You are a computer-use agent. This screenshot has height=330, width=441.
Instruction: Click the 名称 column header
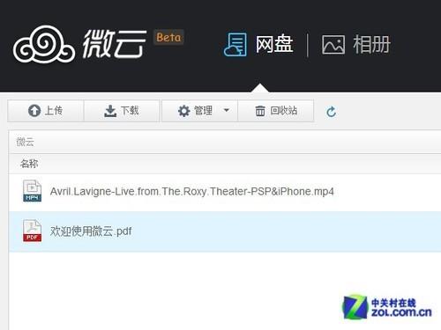(29, 164)
